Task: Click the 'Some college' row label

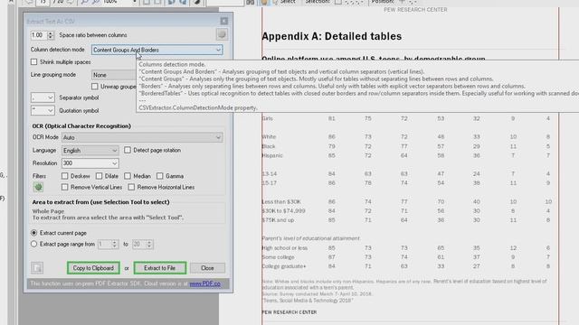Action: 278,257
